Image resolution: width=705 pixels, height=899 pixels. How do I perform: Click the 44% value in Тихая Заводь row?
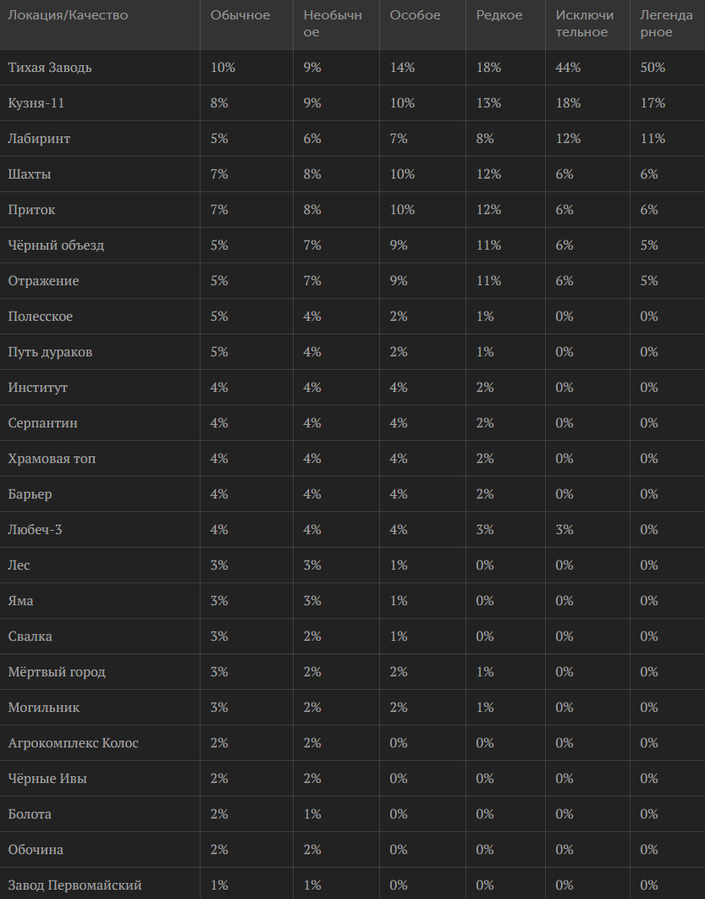click(x=567, y=68)
